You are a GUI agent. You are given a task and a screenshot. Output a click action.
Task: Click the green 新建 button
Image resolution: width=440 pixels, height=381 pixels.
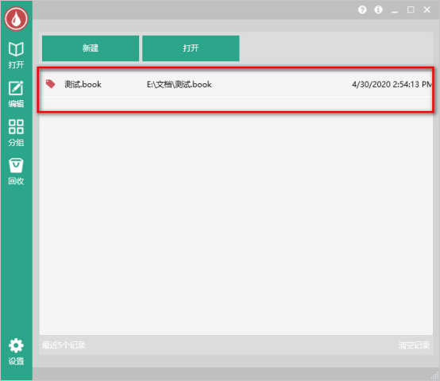[x=91, y=48]
